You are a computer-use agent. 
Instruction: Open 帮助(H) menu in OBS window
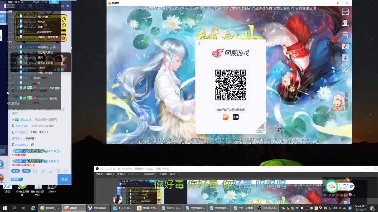point(174,174)
